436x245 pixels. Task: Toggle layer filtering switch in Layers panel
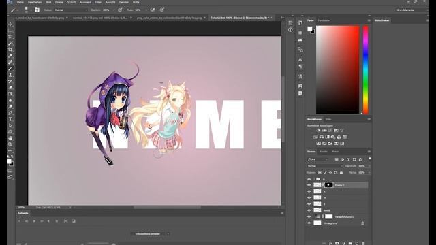pyautogui.click(x=369, y=159)
